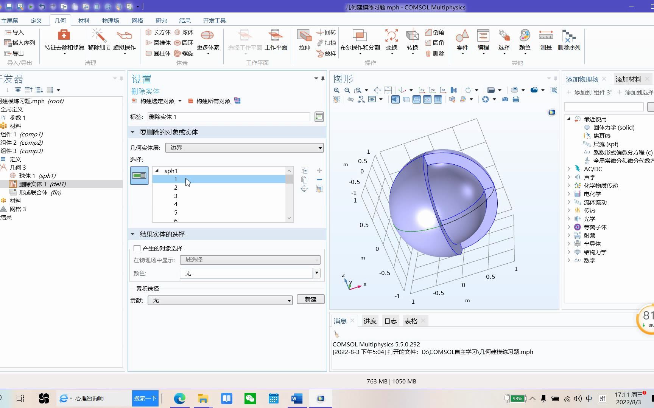
Task: Print the graphics window
Action: 515,99
